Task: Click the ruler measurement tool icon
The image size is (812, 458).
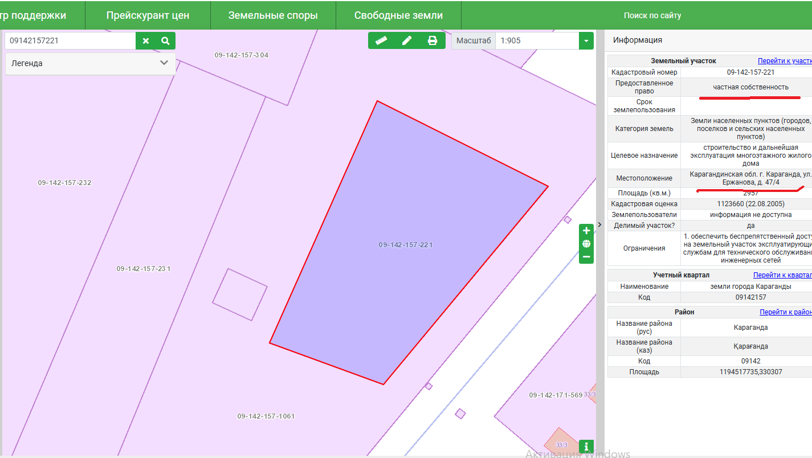Action: coord(381,40)
